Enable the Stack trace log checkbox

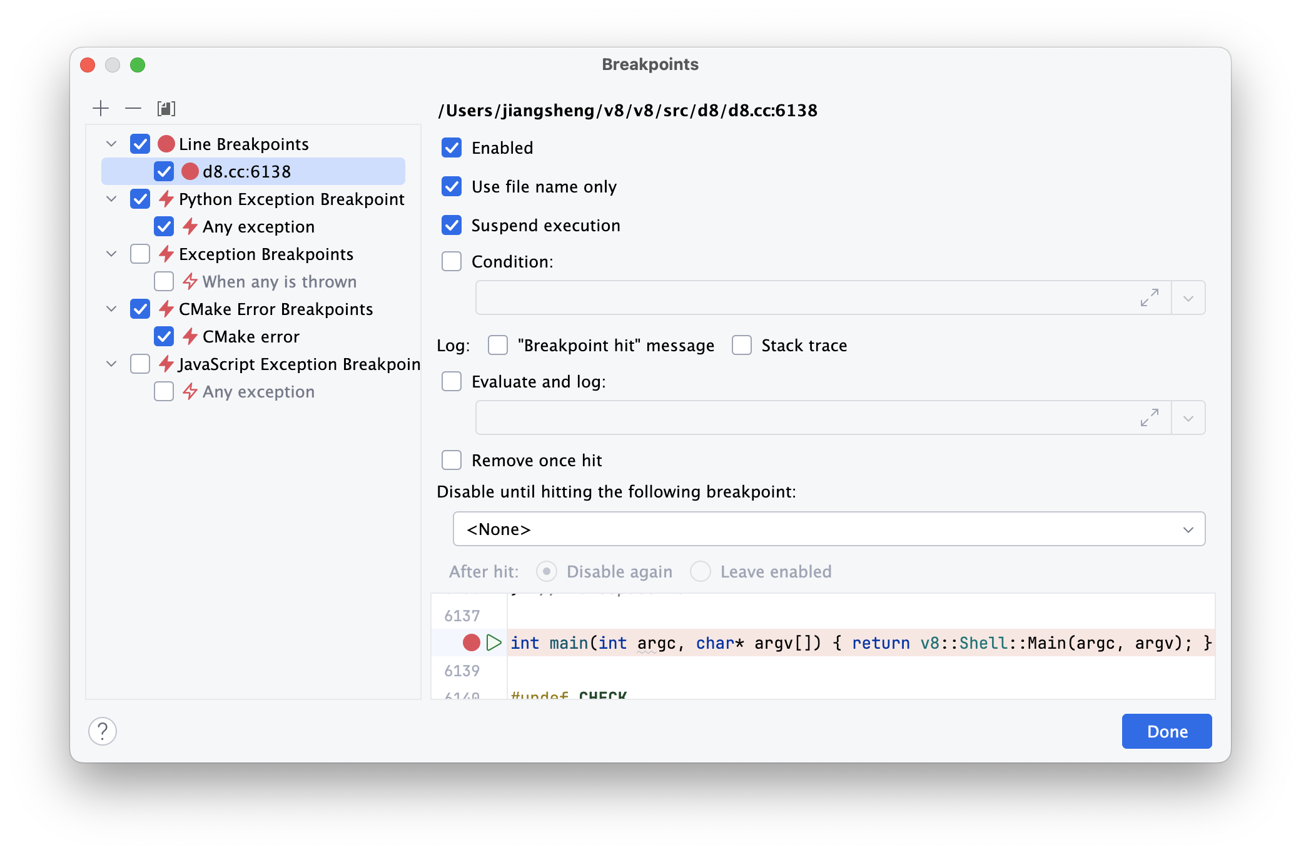(742, 345)
